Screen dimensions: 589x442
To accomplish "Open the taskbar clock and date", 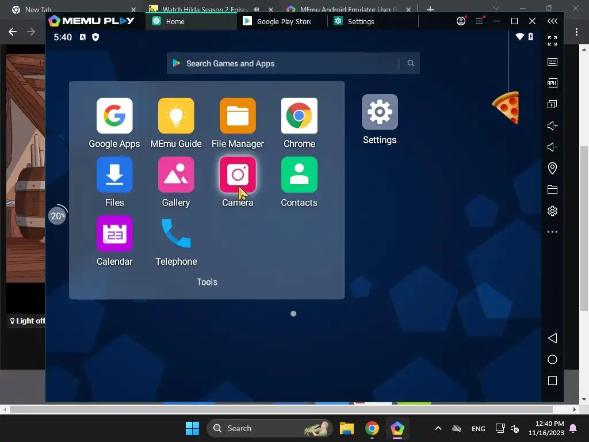I will 546,428.
